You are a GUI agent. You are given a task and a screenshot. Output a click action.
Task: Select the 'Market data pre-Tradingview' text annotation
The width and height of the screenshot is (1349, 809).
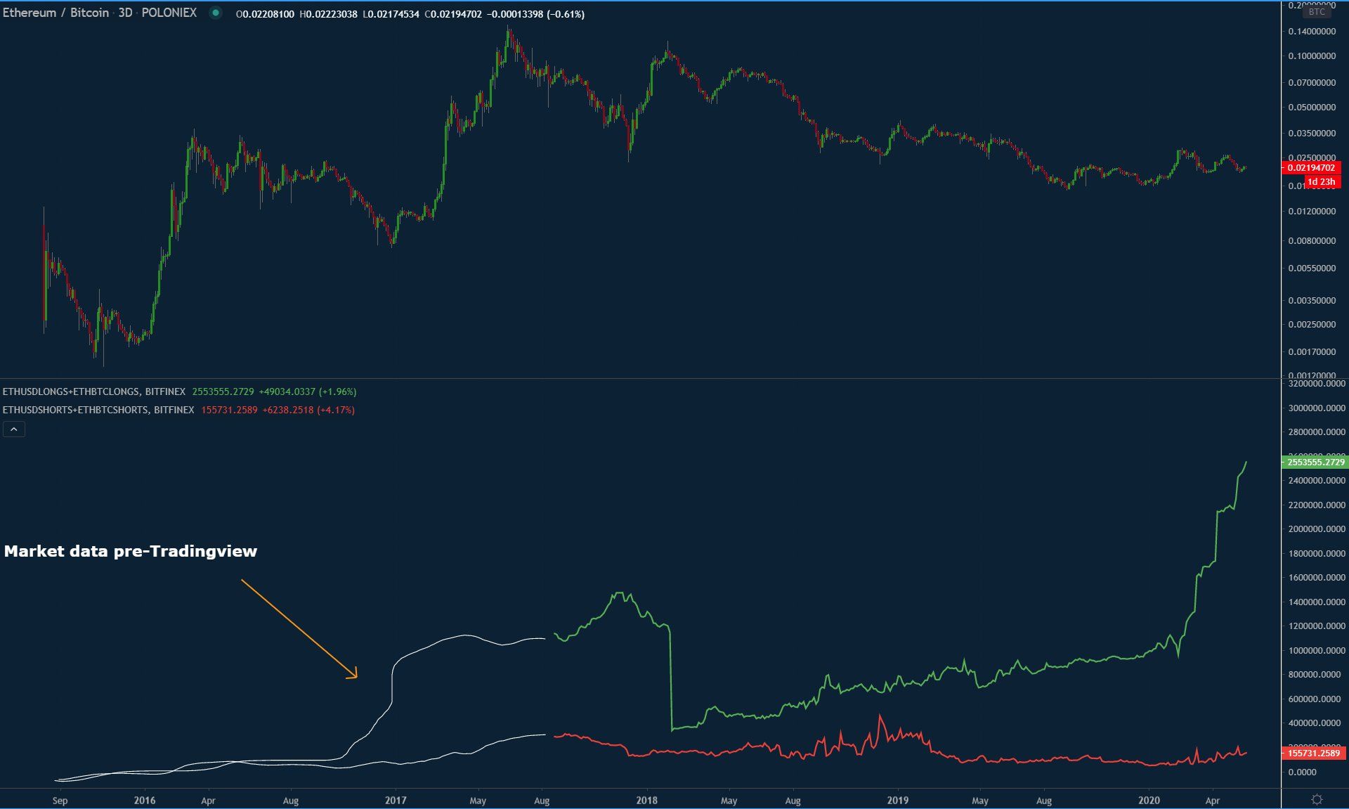131,552
